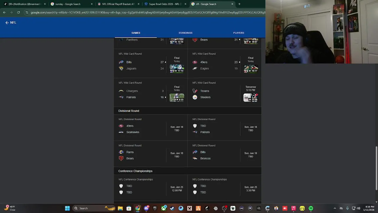Viewport: 378px width, 213px height.
Task: Click the Steelers team name
Action: tap(205, 97)
